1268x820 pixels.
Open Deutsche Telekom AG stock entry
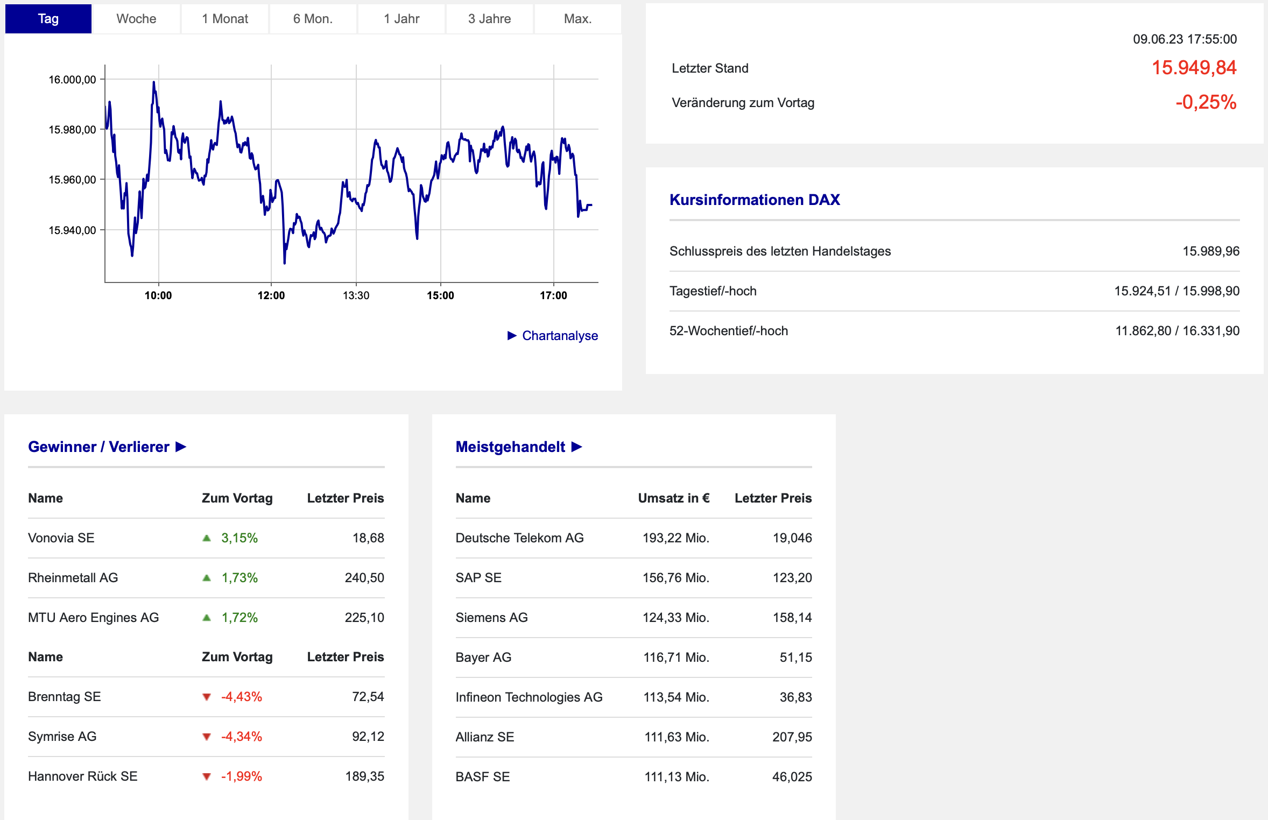pos(519,538)
